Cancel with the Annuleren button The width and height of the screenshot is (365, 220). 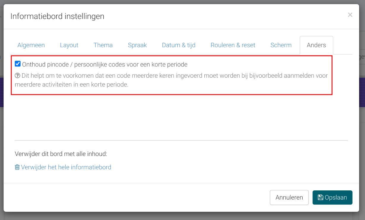[x=289, y=197]
